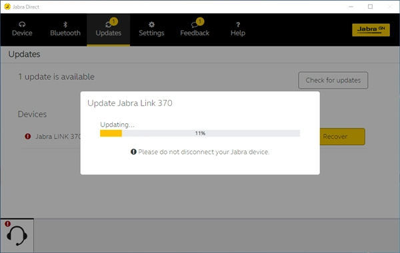The image size is (400, 253).
Task: Click the updating progress bar at 11%
Action: [x=200, y=133]
